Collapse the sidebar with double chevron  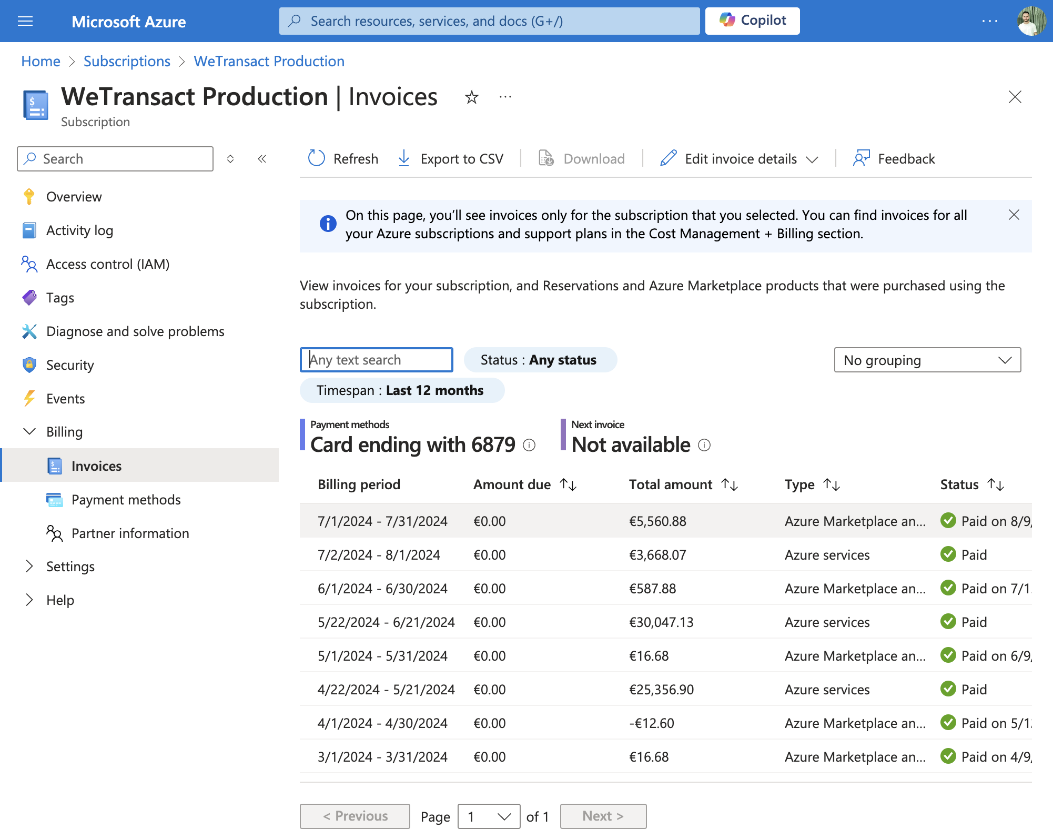(262, 159)
